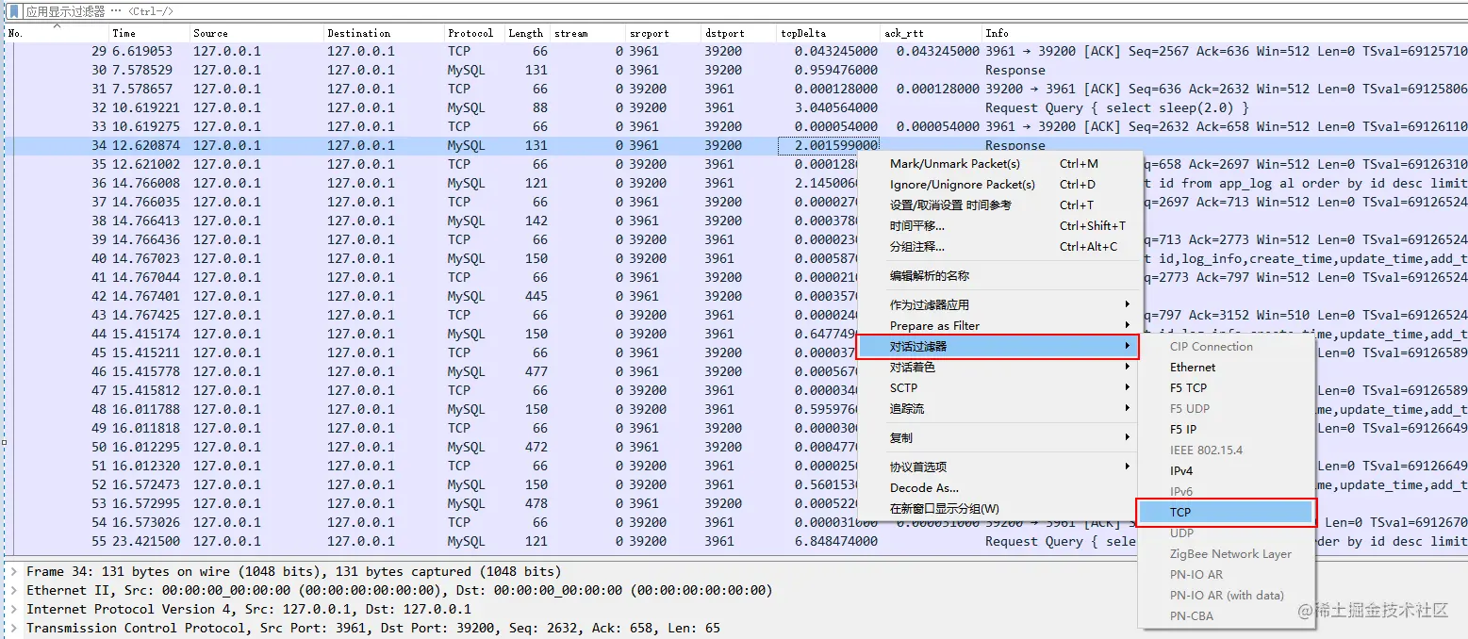Sort by the Protocol column header

474,33
